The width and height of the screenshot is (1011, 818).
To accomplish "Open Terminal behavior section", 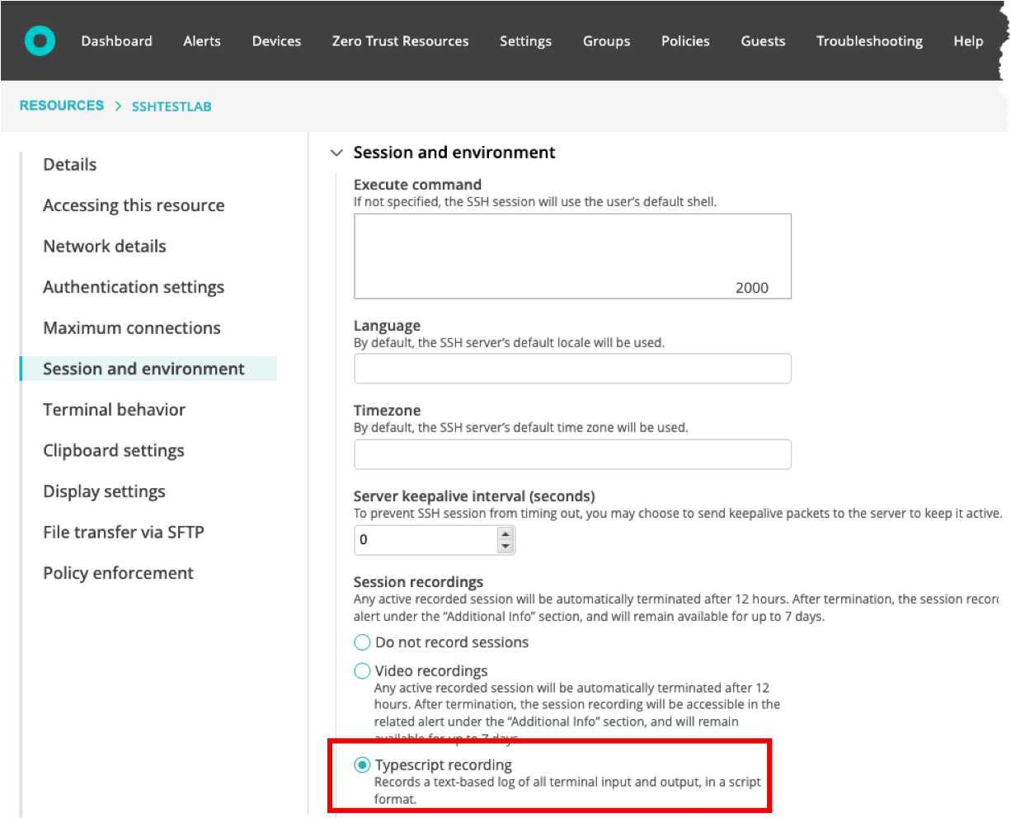I will [114, 409].
